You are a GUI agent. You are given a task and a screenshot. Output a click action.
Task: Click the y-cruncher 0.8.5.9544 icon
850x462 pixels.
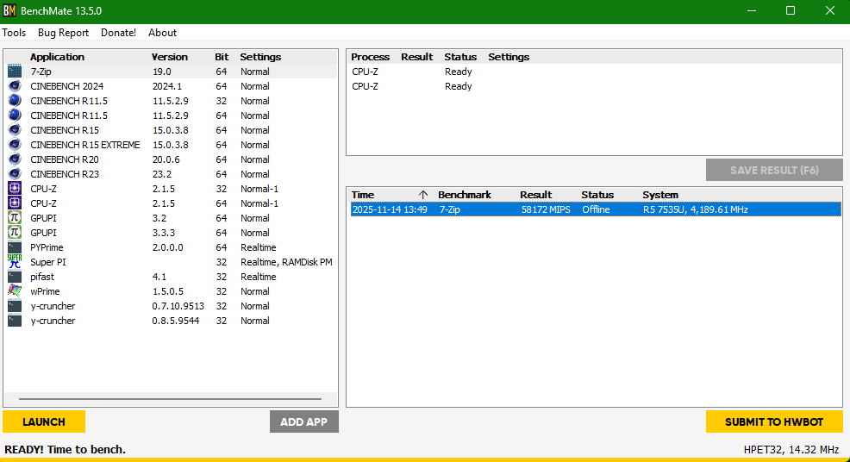pyautogui.click(x=15, y=321)
